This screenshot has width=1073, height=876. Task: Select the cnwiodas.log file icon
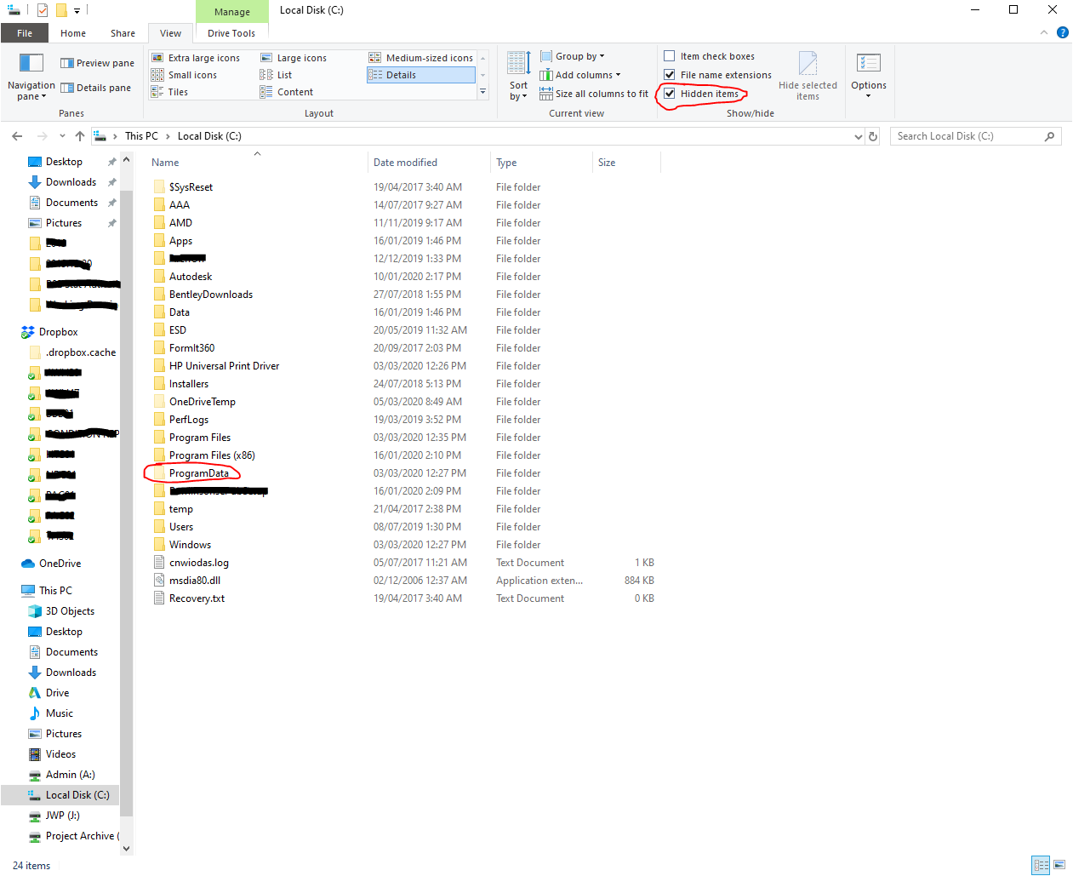pyautogui.click(x=159, y=562)
